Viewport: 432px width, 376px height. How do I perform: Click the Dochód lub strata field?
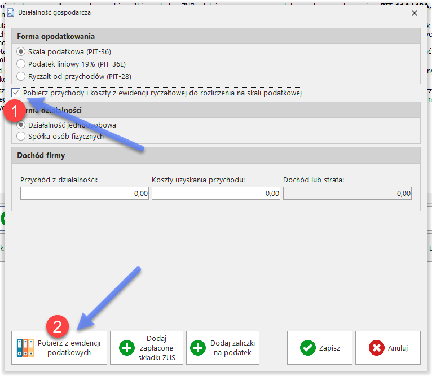click(x=347, y=194)
